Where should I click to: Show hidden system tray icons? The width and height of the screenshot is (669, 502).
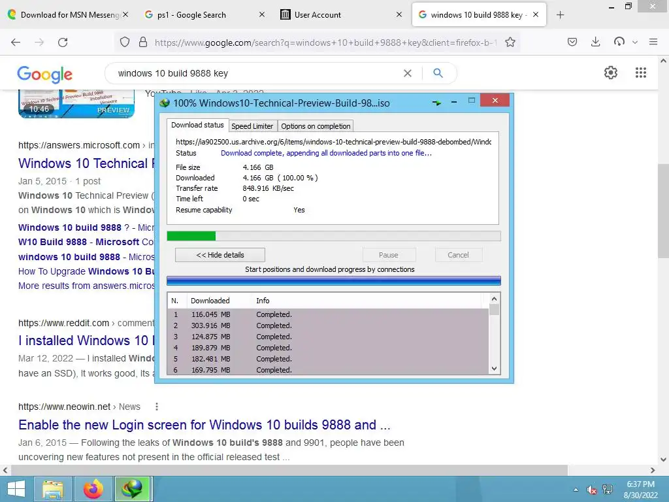pyautogui.click(x=576, y=490)
